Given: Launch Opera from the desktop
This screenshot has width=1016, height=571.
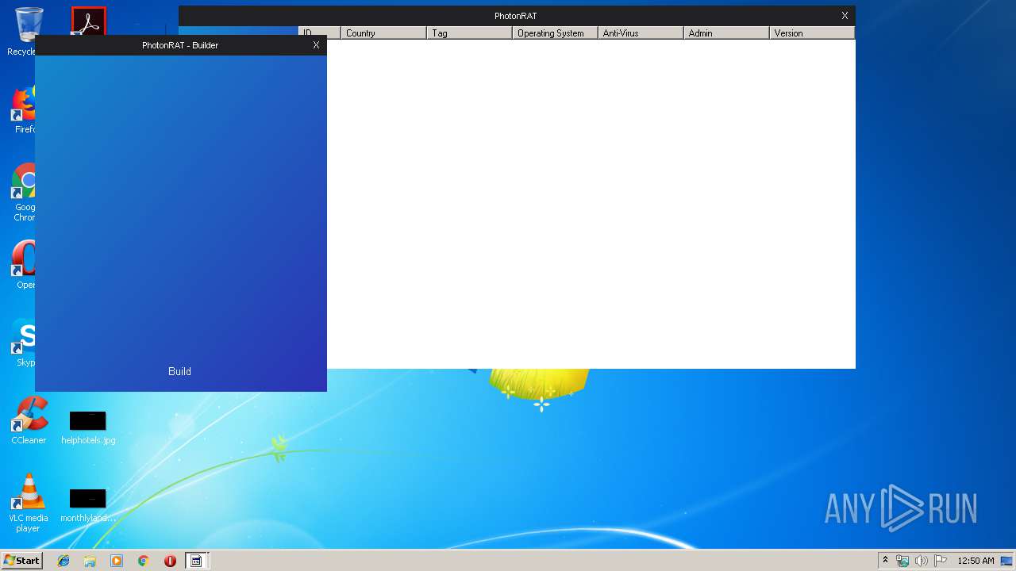Looking at the screenshot, I should (24, 265).
